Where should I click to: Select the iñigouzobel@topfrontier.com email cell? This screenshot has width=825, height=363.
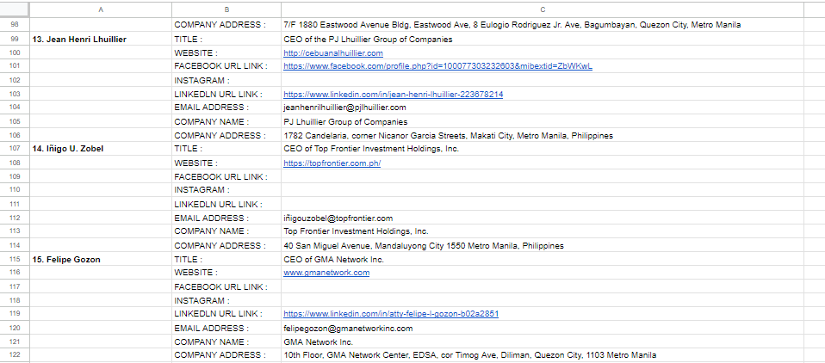coord(543,218)
